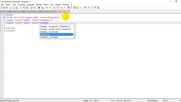The image size is (181, 102).
Task: Click the Dos\Windows line ending status entry
Action: click(153, 101)
